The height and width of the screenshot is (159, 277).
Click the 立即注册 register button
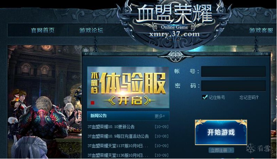[221, 150]
